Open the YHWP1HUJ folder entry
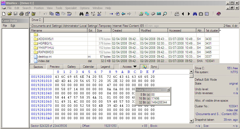This screenshot has width=240, height=129. [46, 48]
